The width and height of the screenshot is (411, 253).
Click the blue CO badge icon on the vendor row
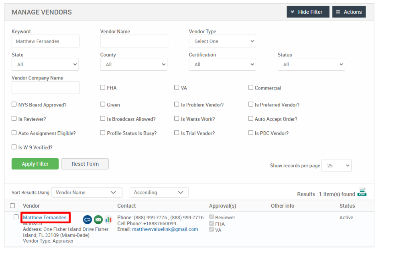(87, 220)
